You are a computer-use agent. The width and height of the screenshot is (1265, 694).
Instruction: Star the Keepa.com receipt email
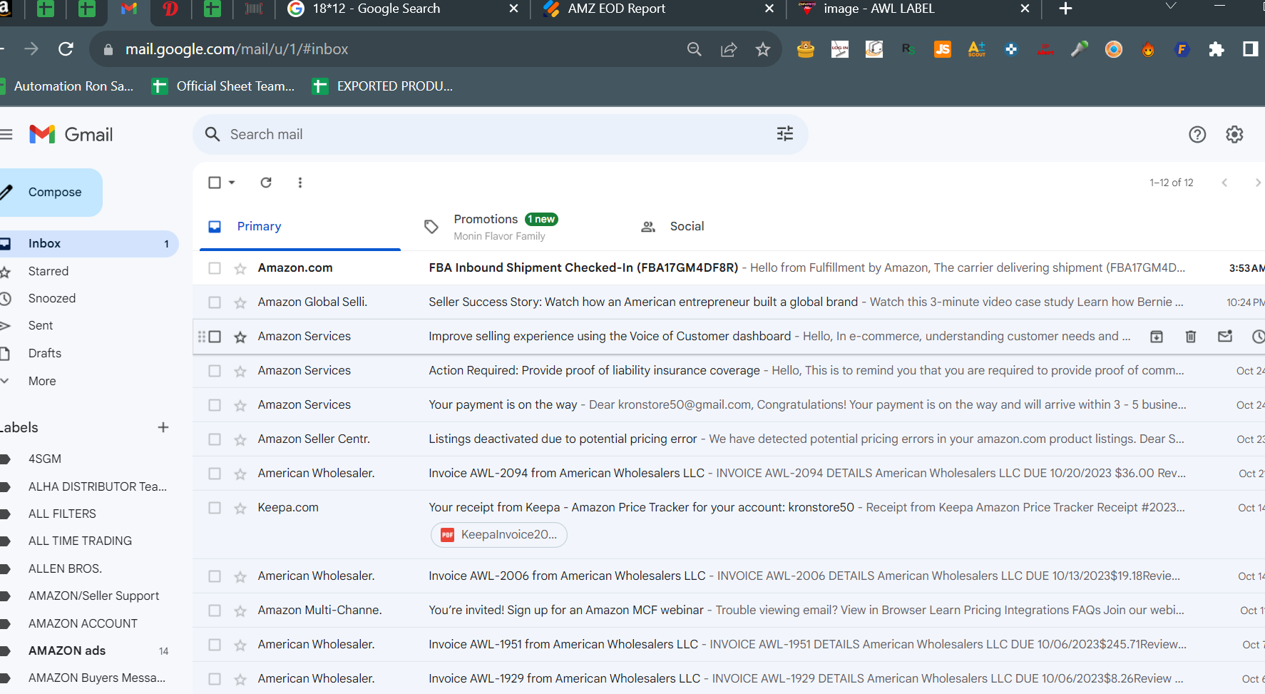point(240,508)
